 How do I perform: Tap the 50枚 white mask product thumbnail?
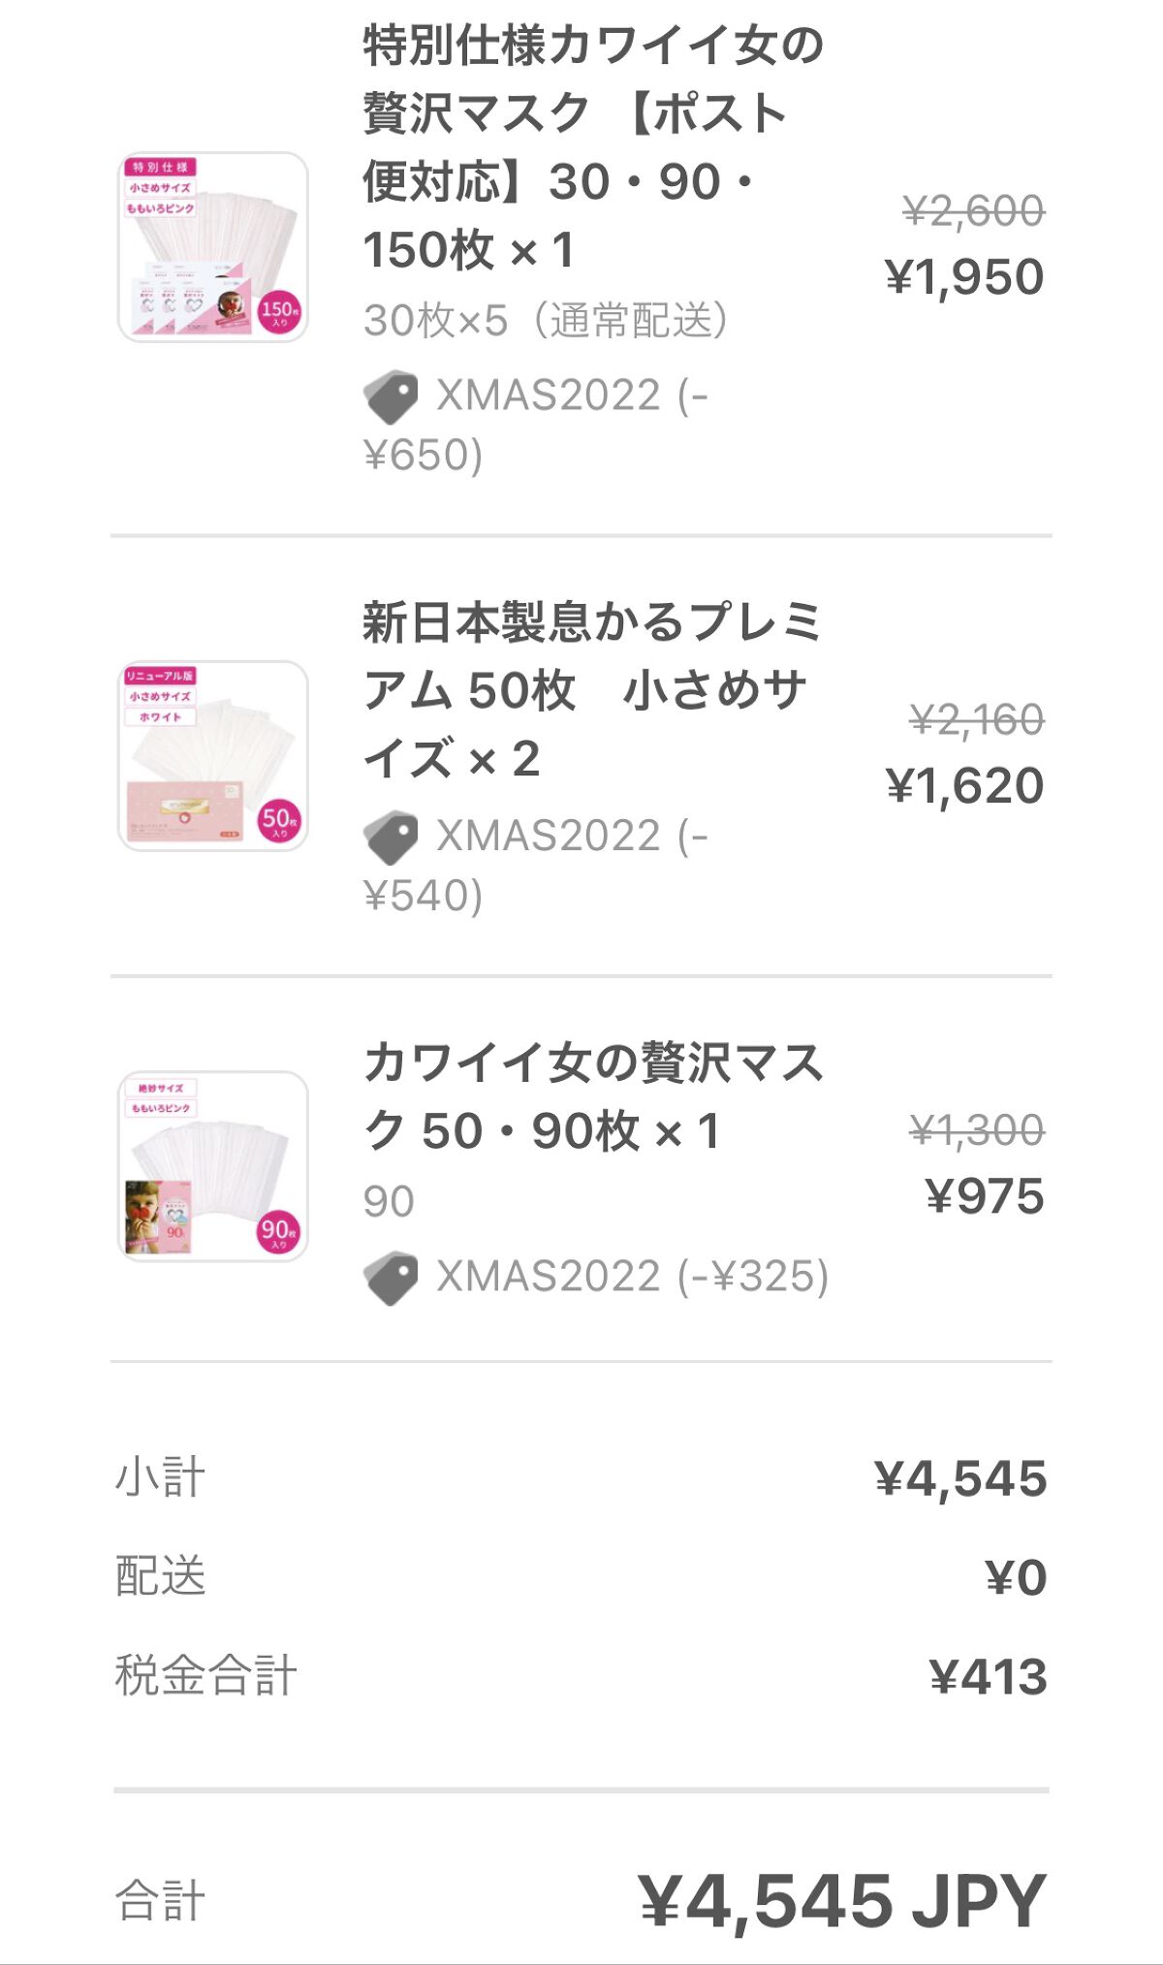[213, 756]
